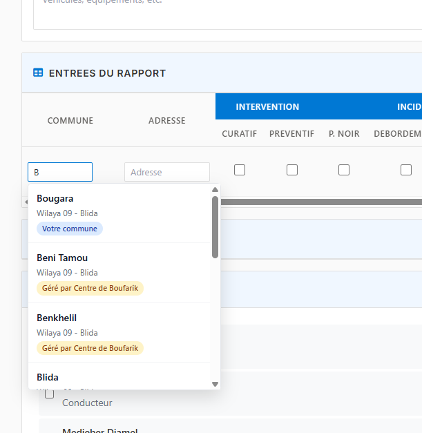Select Beni Tamou in the suggestion list

tap(62, 258)
